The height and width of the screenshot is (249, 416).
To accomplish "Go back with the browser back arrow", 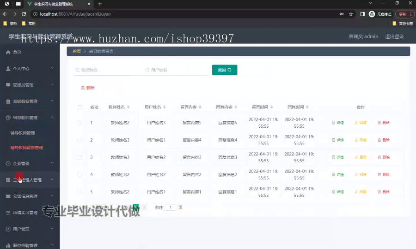I will click(5, 14).
